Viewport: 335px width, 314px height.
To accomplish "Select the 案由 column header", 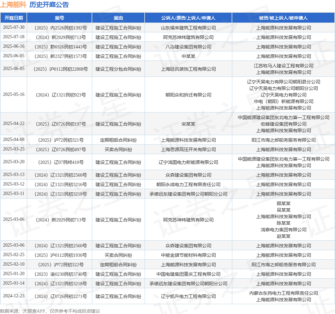I will click(x=118, y=18).
